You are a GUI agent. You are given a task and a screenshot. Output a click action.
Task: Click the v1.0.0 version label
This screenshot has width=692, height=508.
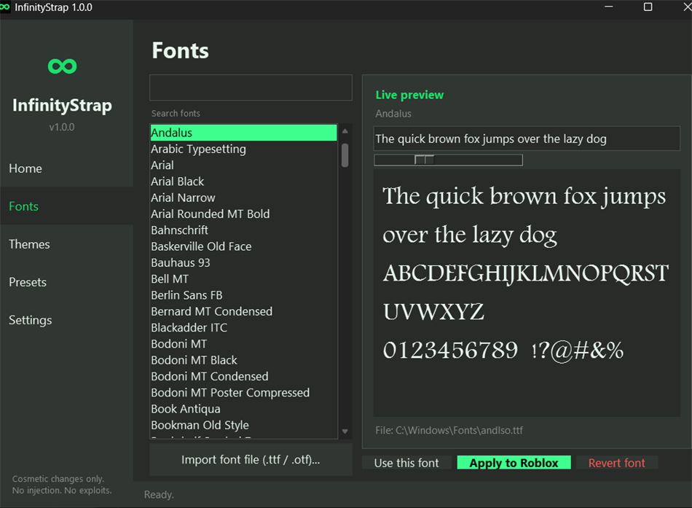(62, 128)
